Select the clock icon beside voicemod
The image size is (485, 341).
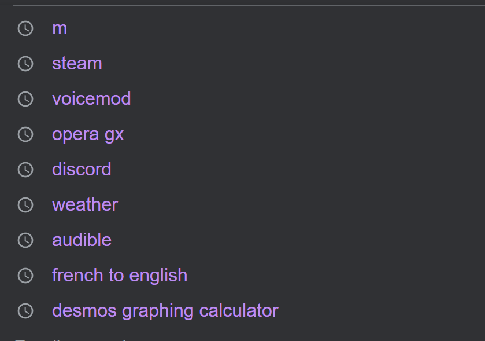pyautogui.click(x=25, y=99)
